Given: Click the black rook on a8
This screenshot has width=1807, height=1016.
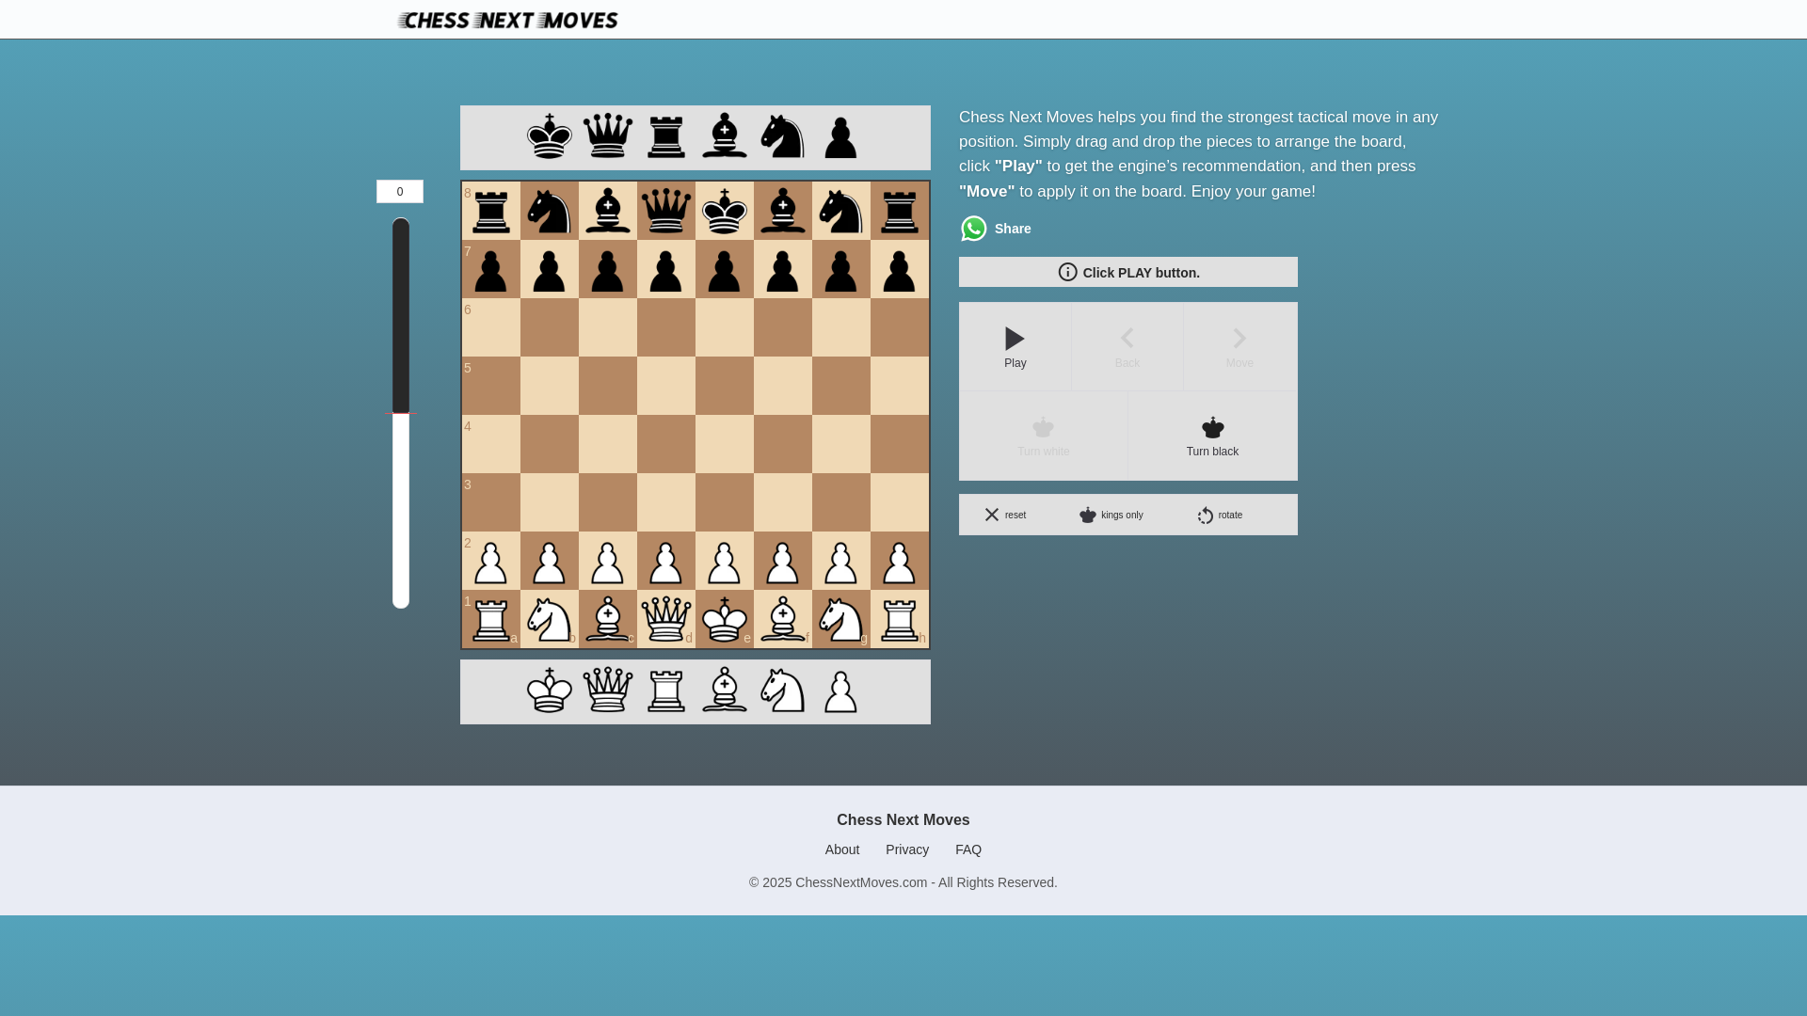Looking at the screenshot, I should coord(491,211).
